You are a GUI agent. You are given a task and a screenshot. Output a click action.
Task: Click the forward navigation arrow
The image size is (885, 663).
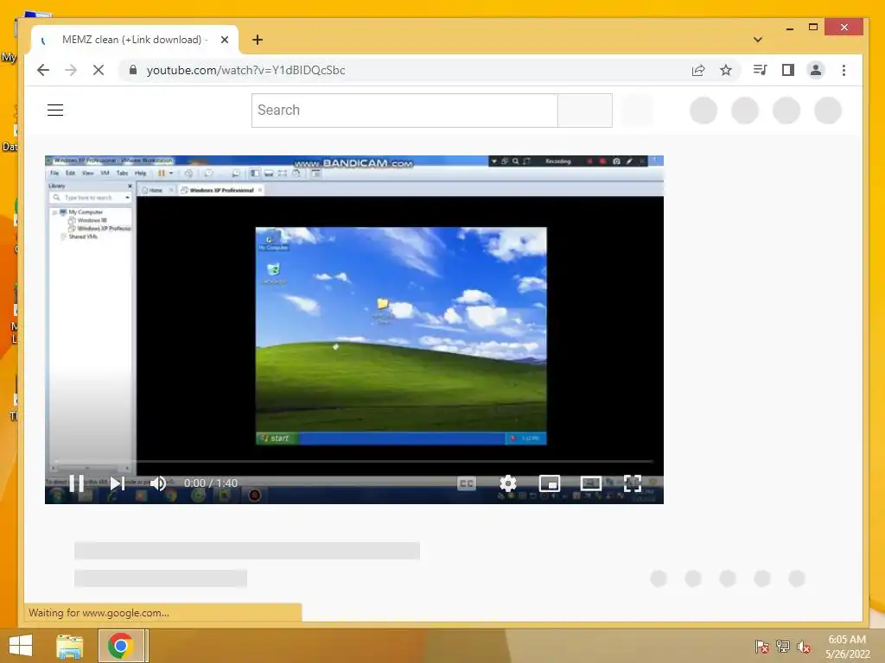(71, 70)
